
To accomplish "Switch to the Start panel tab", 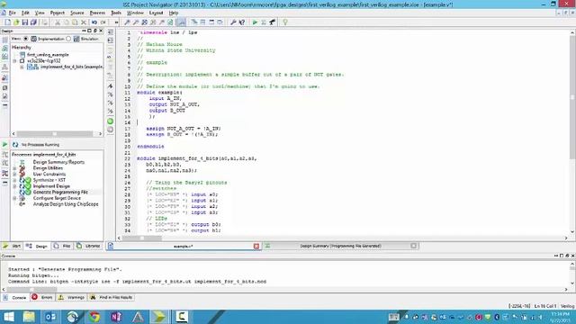I will pos(12,246).
